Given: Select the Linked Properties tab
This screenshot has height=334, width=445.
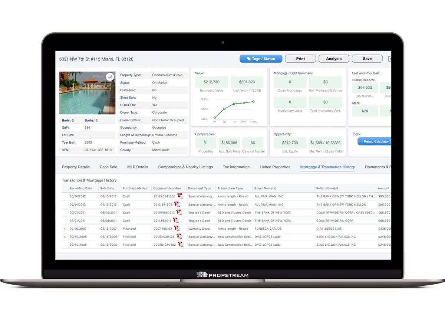Looking at the screenshot, I should coord(275,167).
